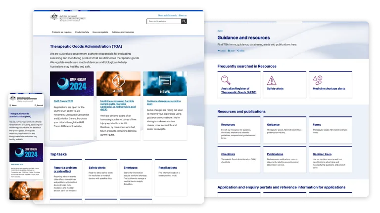Open the 'Decision trees' card link
Image resolution: width=380 pixels, height=213 pixels.
point(322,154)
